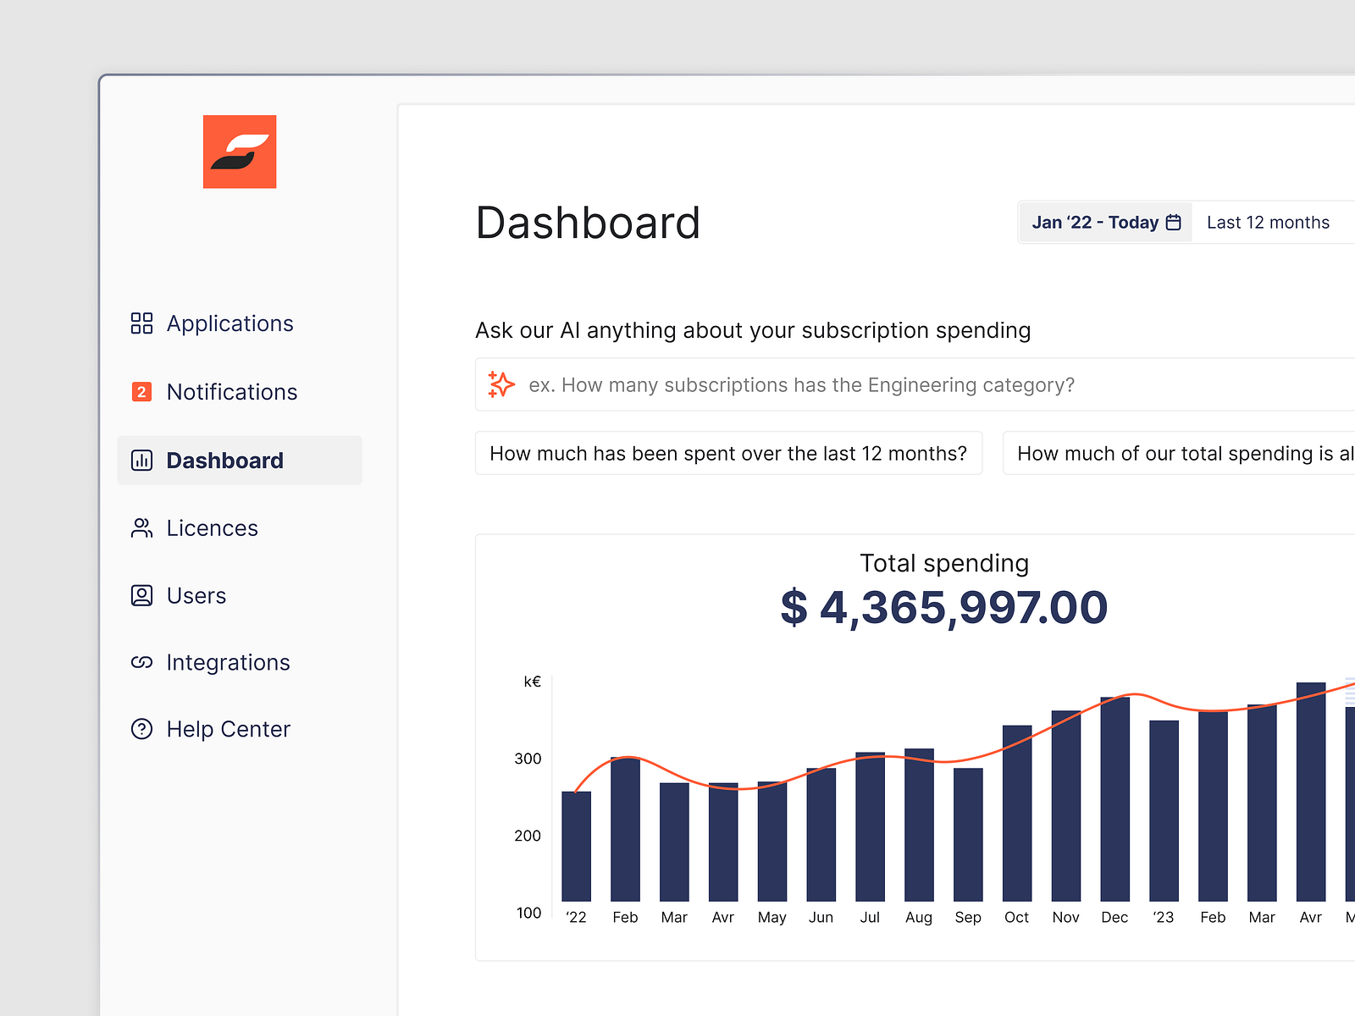Select the Integrations menu entry

[228, 662]
